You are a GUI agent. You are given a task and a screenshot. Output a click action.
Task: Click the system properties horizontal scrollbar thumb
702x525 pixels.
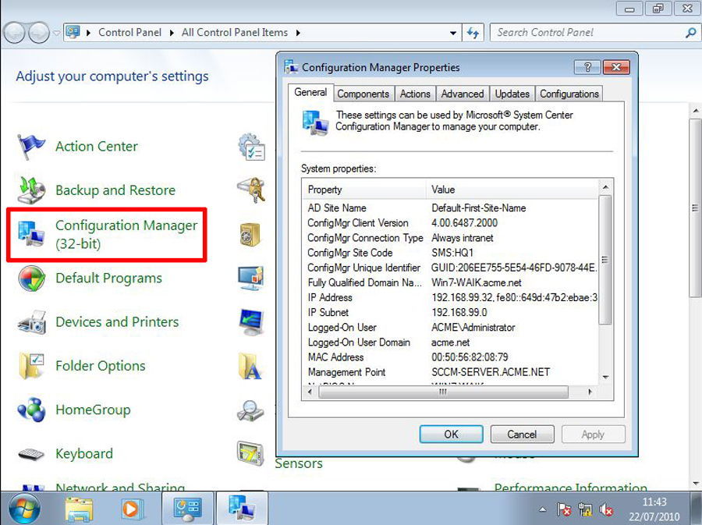coord(443,392)
